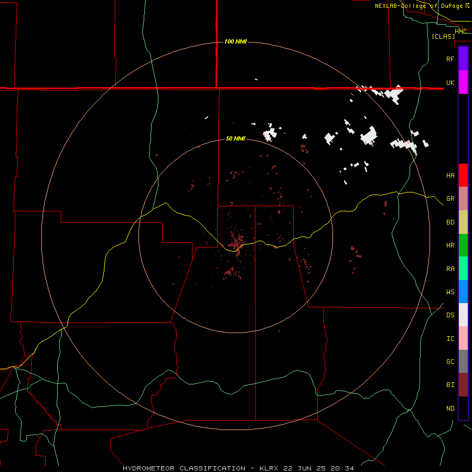Click the 'RA' legend label

tap(450, 269)
